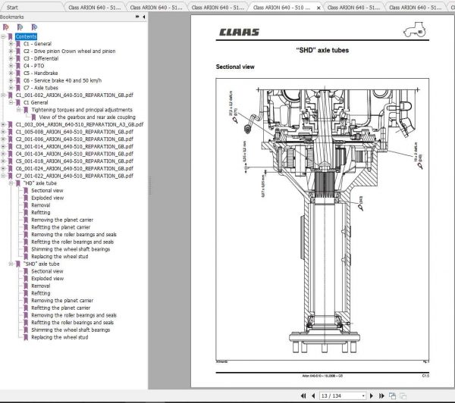Click the first bookmark flag icon in Bookmarks toolbar
This screenshot has width=455, height=403.
coord(6,27)
